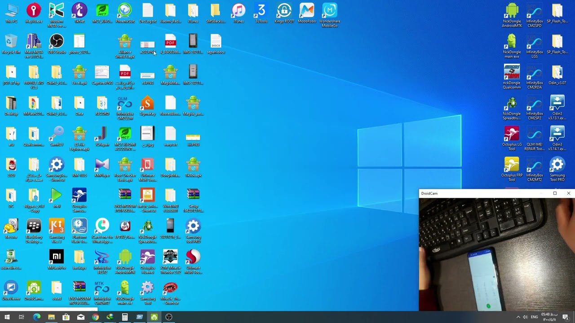The width and height of the screenshot is (575, 323).
Task: Launch Microsoft Edge from the taskbar
Action: click(x=36, y=317)
